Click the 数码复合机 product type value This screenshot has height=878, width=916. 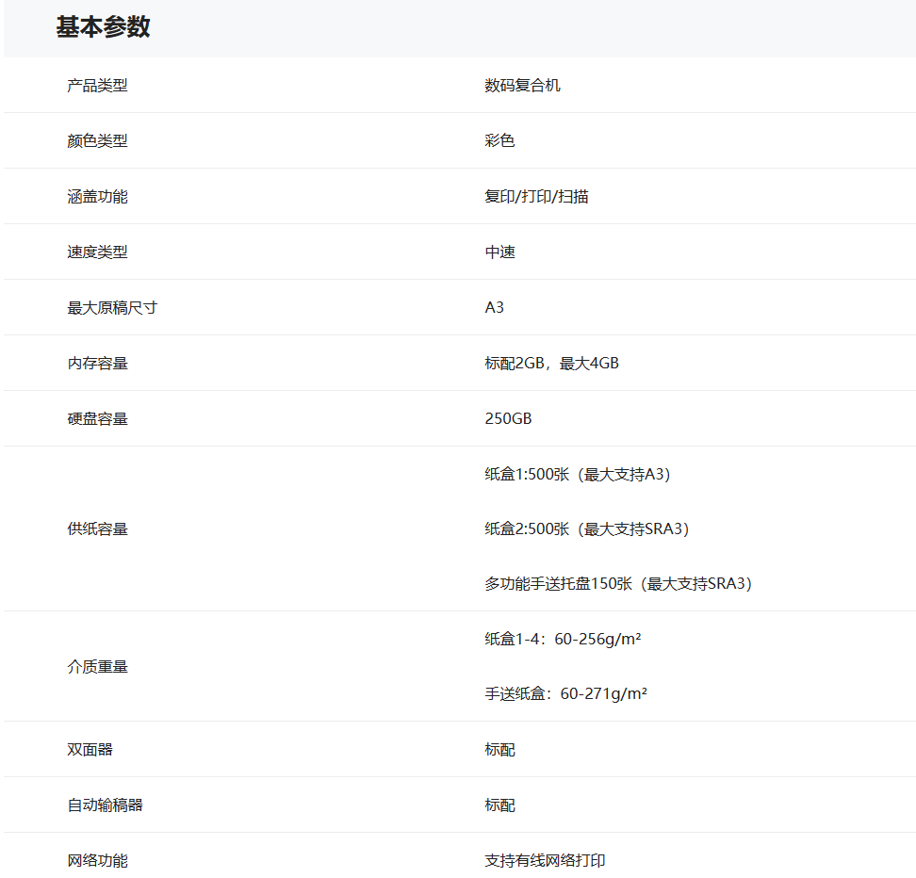pyautogui.click(x=522, y=86)
